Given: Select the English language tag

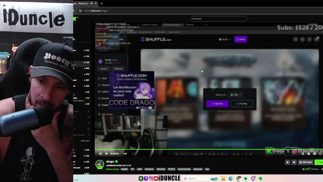Looking at the screenshot, I should pyautogui.click(x=124, y=169).
